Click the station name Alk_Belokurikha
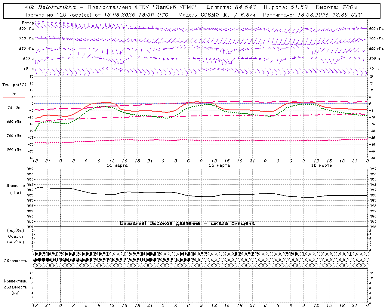The image size is (385, 308). pyautogui.click(x=50, y=7)
